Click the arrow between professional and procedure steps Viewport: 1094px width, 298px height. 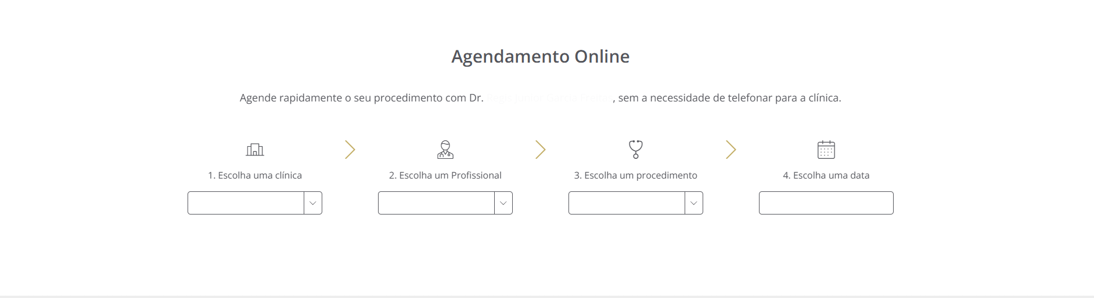point(540,150)
